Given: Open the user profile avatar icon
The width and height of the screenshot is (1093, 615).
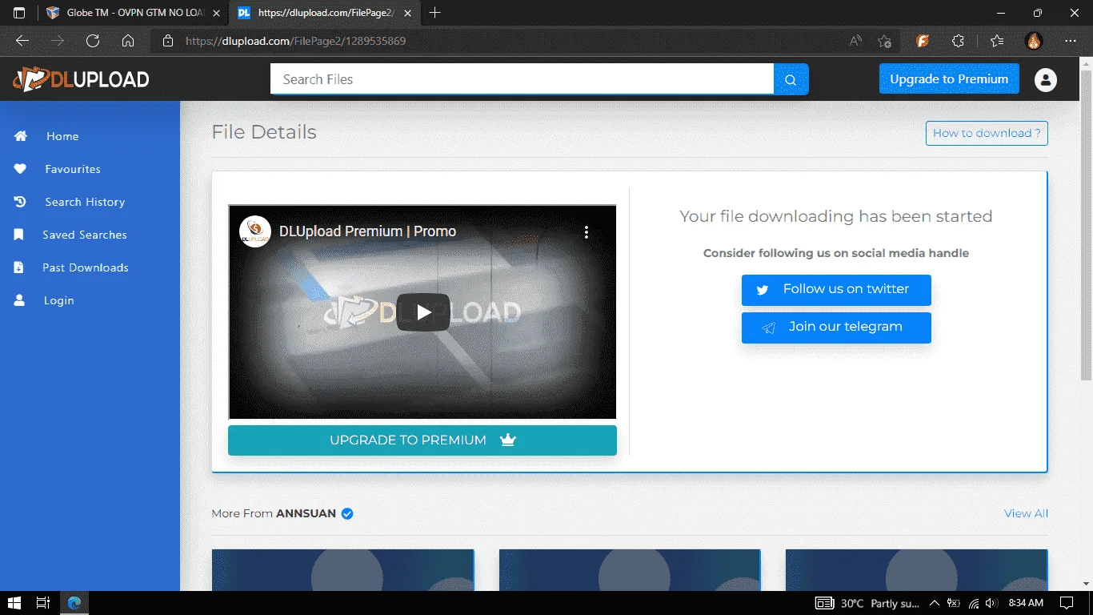Looking at the screenshot, I should coord(1045,79).
